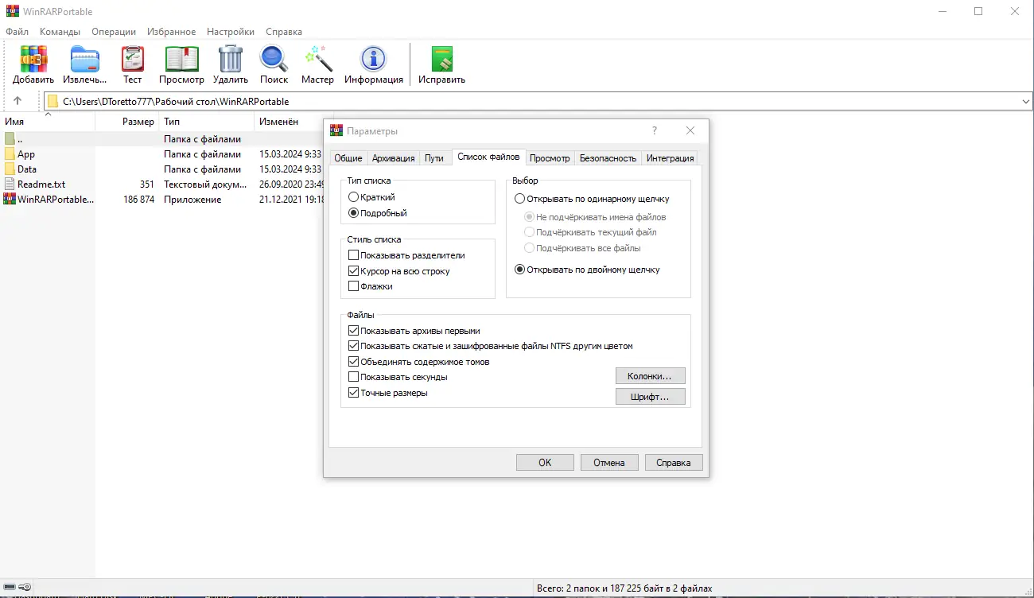Enable the Флажки checkbox

coord(354,286)
